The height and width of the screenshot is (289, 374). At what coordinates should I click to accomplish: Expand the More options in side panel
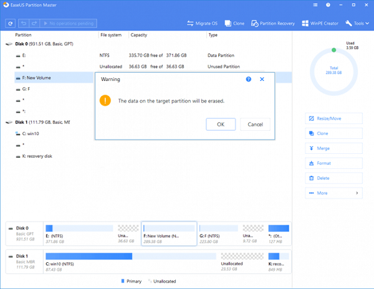click(x=333, y=193)
